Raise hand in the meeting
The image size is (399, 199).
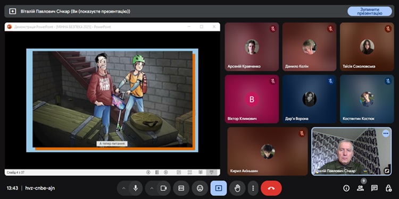pos(237,188)
